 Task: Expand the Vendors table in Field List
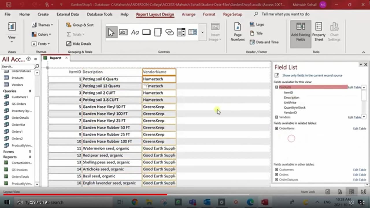point(276,117)
